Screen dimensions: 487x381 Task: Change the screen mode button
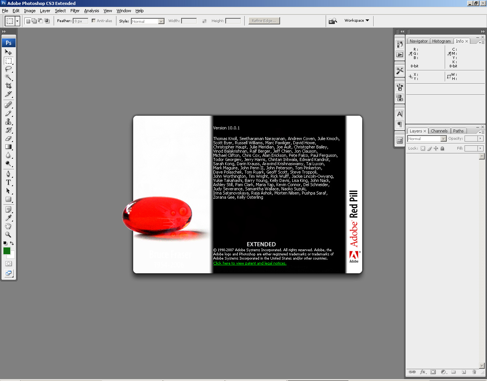point(8,273)
